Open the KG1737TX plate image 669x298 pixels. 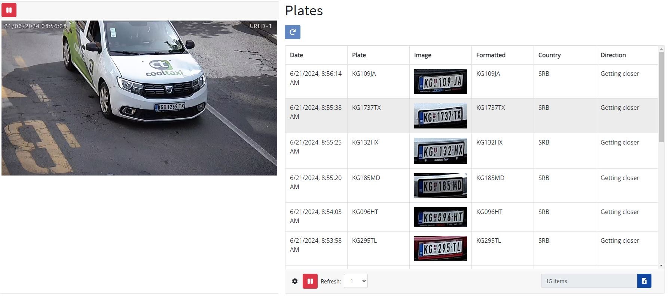coord(440,116)
